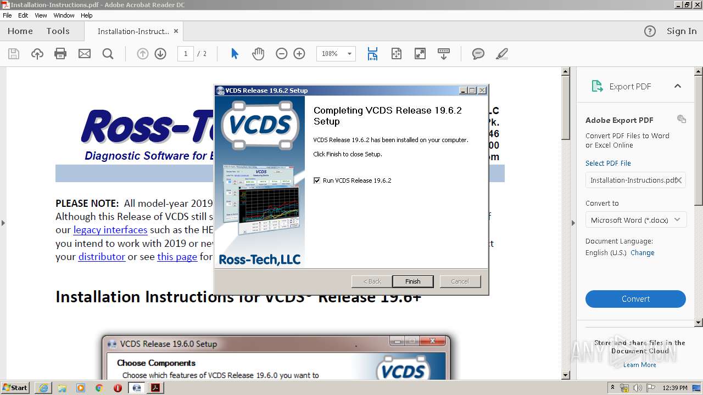Click the upload to cloud icon
Image resolution: width=703 pixels, height=395 pixels.
click(37, 54)
